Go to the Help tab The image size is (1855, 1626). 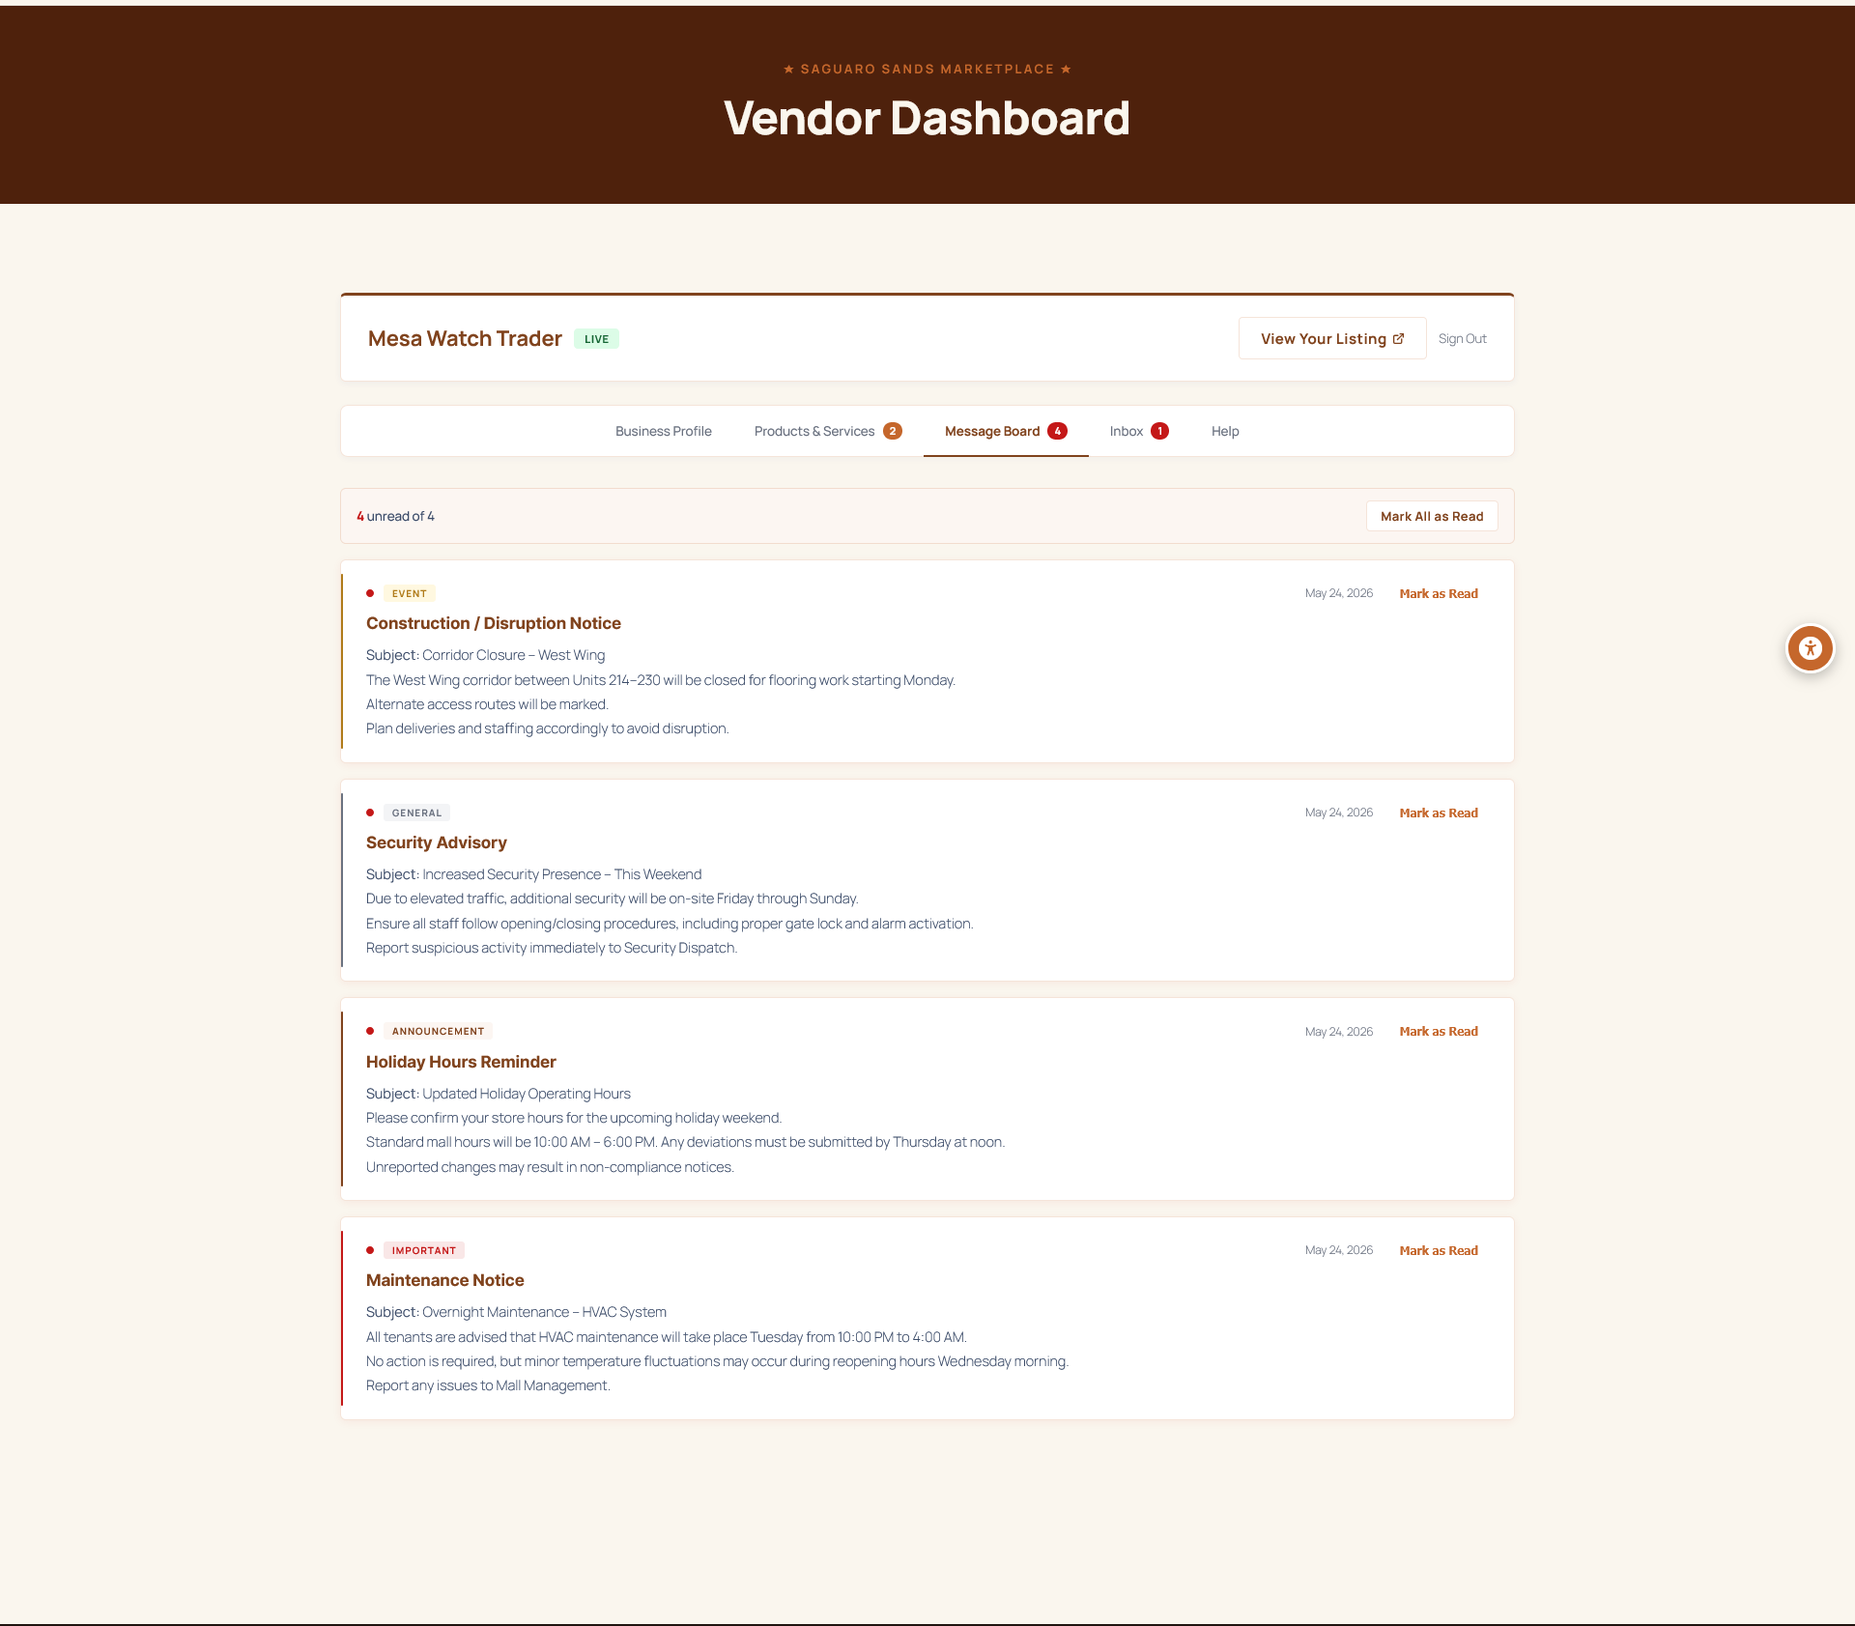point(1225,431)
